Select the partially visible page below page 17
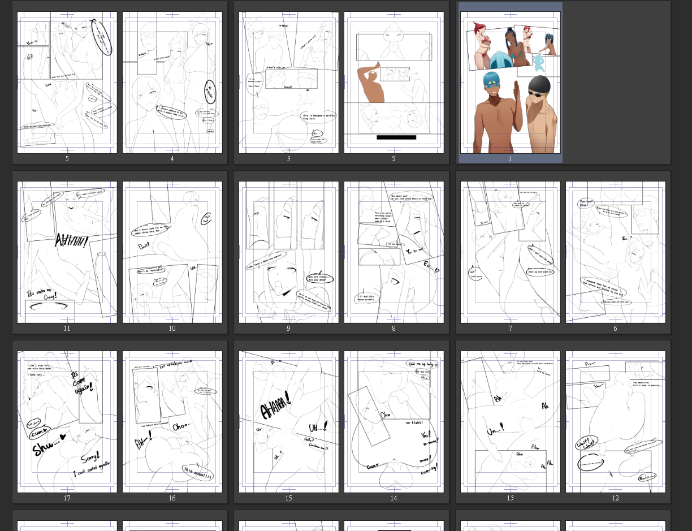 point(67,526)
